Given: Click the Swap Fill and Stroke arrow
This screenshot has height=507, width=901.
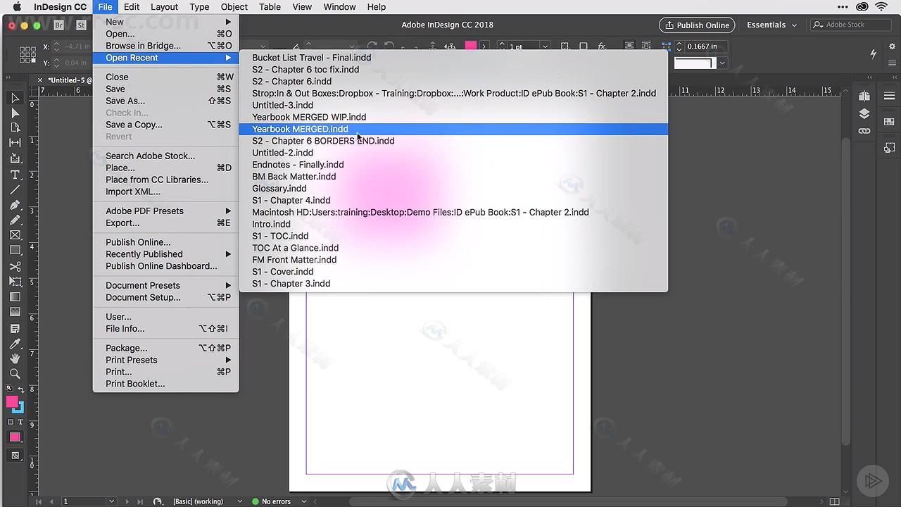Looking at the screenshot, I should pos(21,389).
